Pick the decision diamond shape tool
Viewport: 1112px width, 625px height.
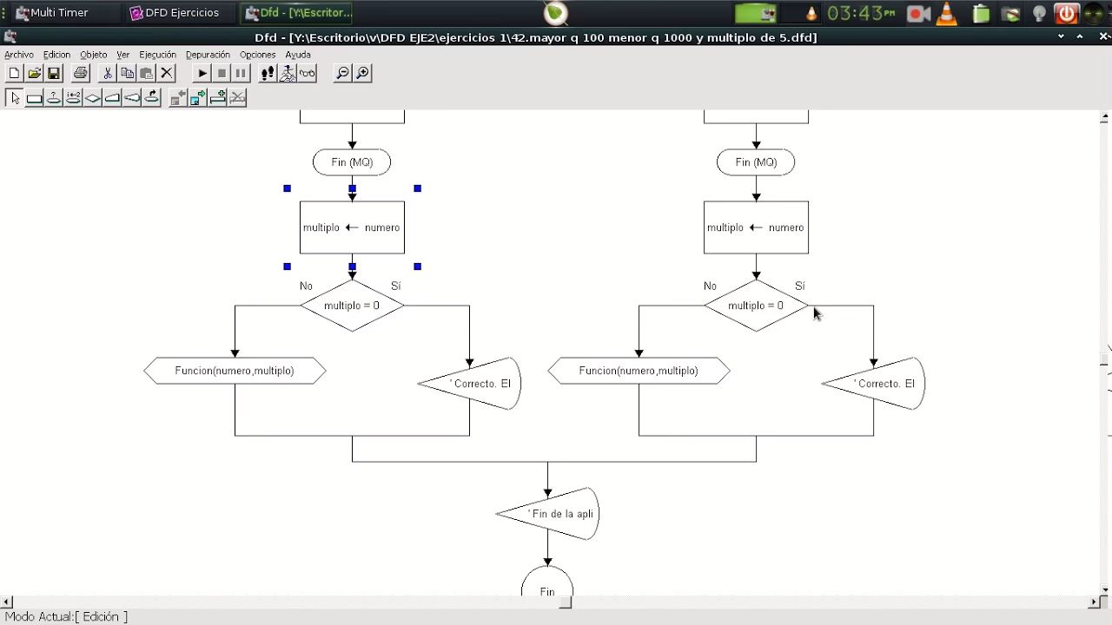coord(92,98)
